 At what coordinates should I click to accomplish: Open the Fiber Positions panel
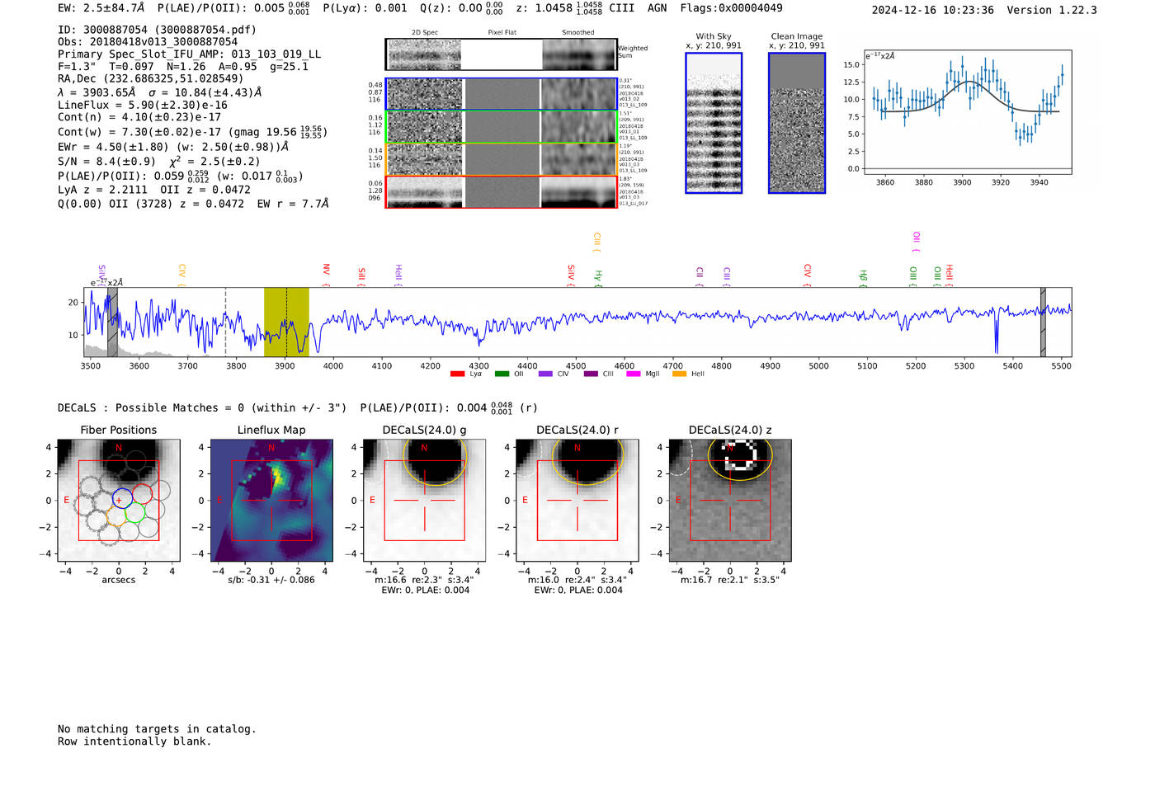tap(119, 500)
